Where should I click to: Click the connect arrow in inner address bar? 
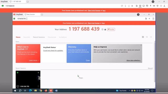(149, 19)
